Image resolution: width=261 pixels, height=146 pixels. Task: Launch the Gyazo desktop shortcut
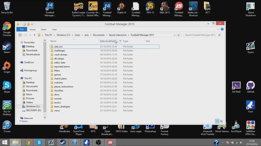click(x=250, y=47)
